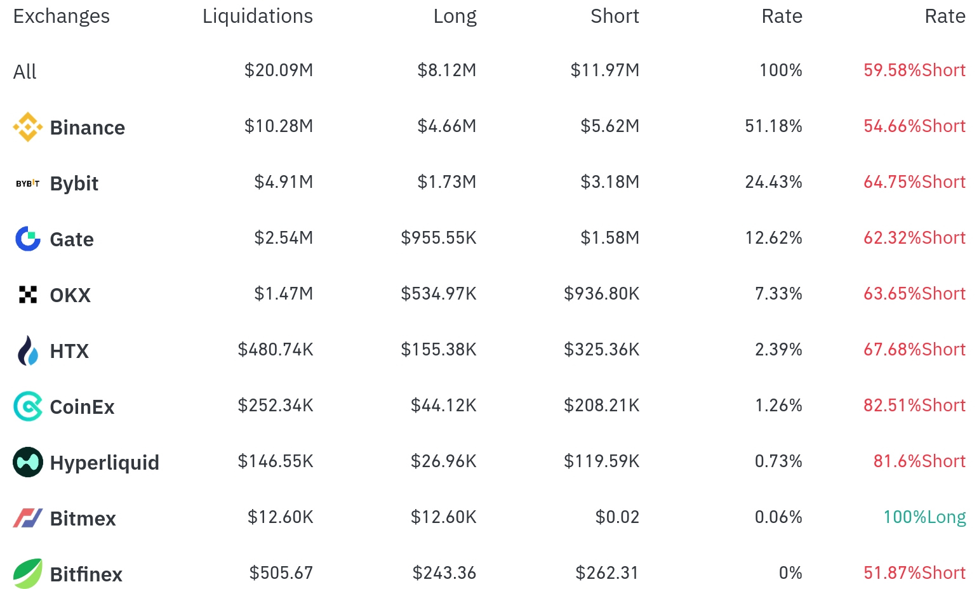
Task: Open the Binance exchange name link
Action: (x=87, y=128)
